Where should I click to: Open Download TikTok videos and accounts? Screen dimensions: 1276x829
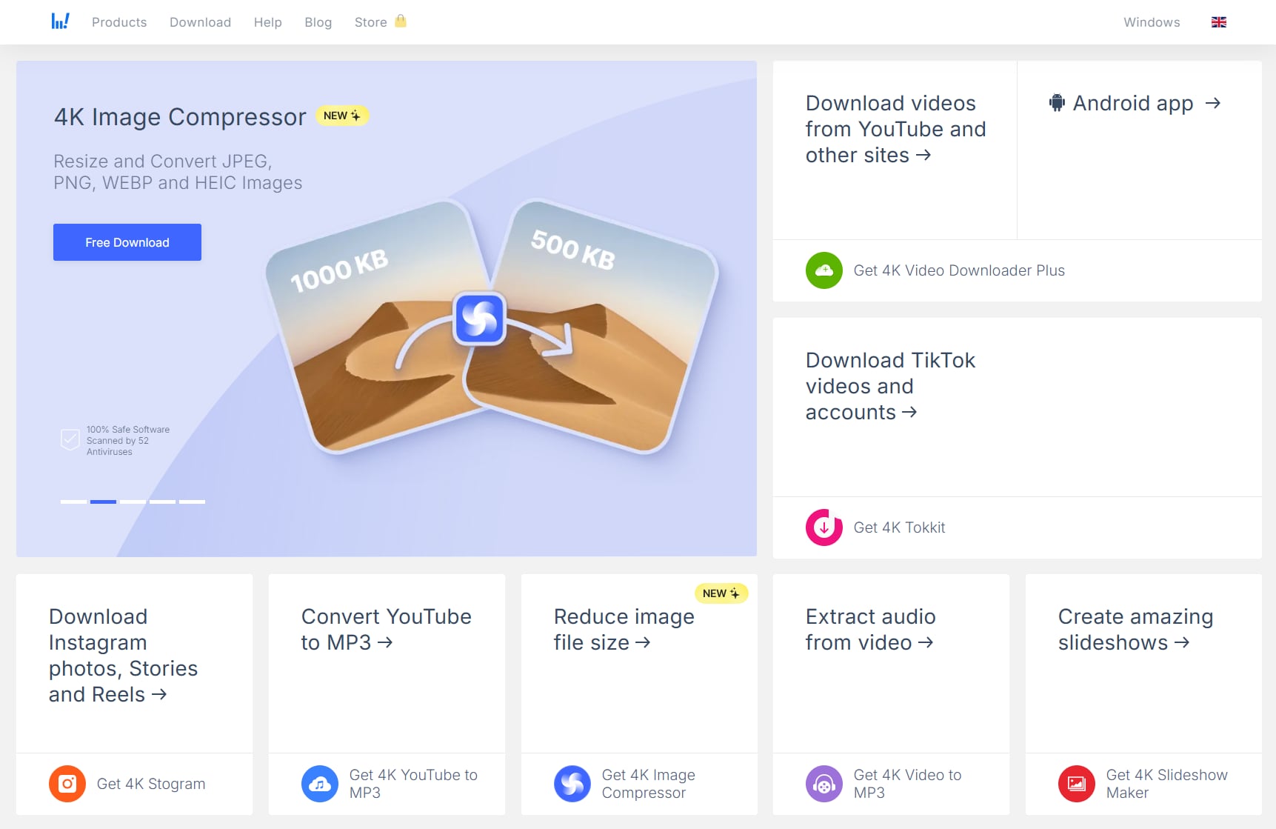890,386
